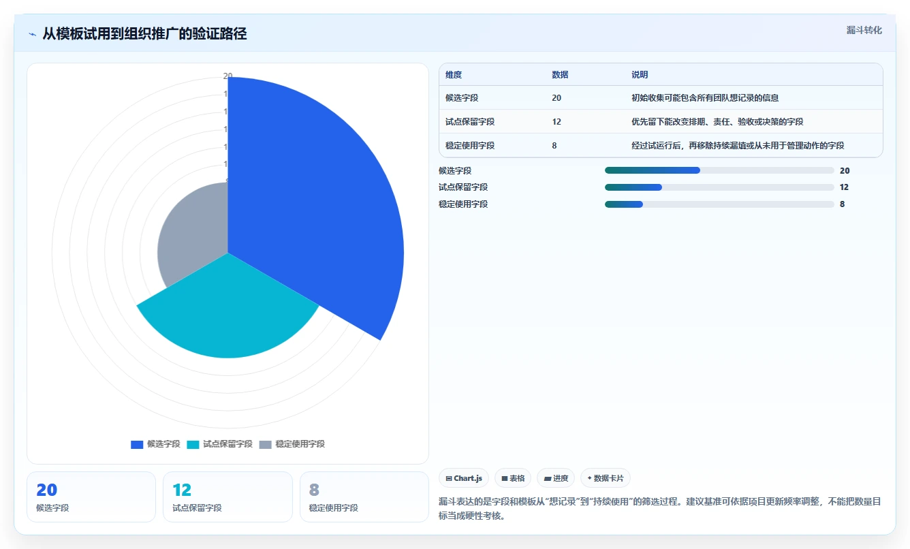Image resolution: width=910 pixels, height=549 pixels.
Task: Click the 试点保留字段 progress bar
Action: pos(719,187)
